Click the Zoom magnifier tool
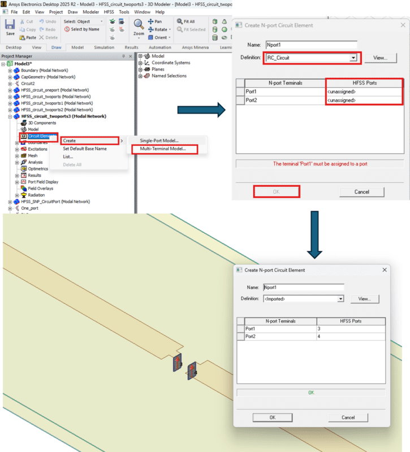Viewport: 410px width, 452px height. [x=139, y=25]
